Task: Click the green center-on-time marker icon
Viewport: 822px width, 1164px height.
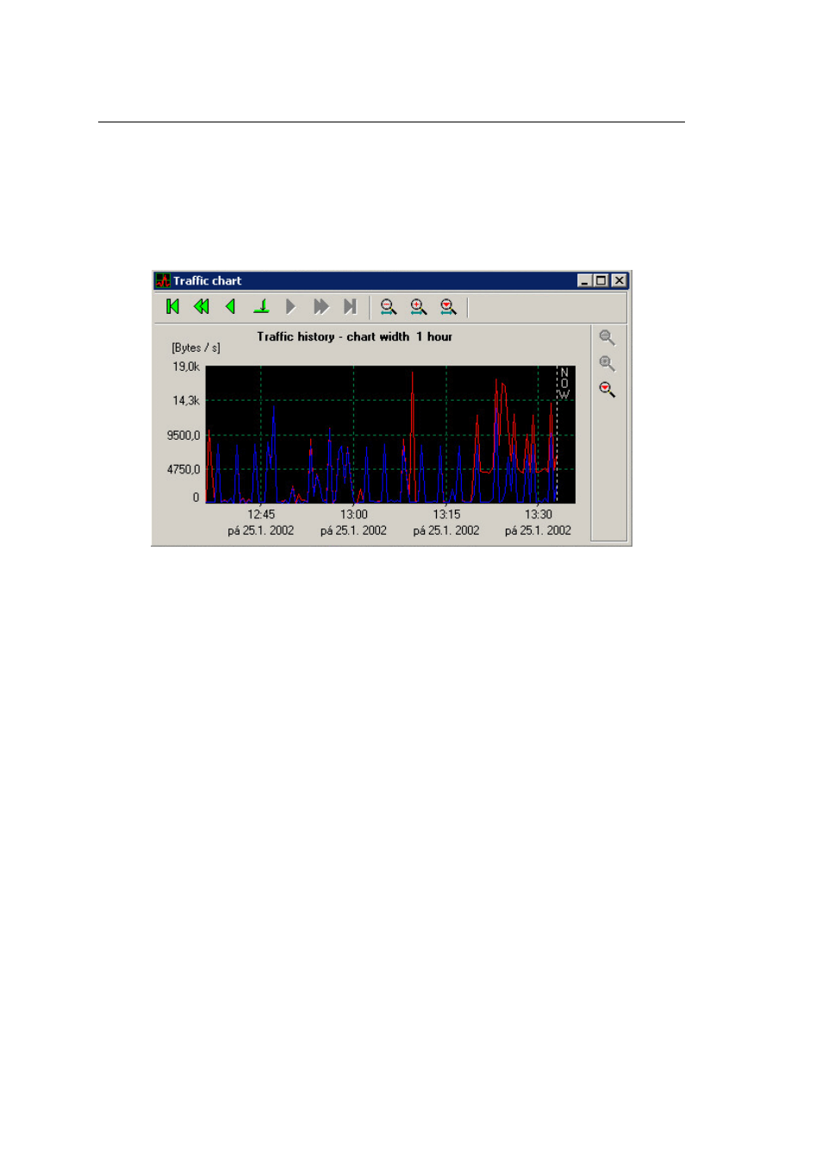Action: pos(262,307)
